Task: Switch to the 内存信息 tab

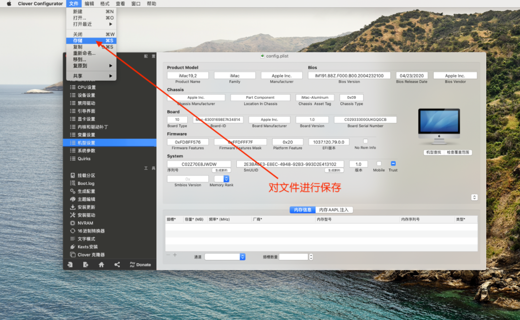Action: pos(302,210)
